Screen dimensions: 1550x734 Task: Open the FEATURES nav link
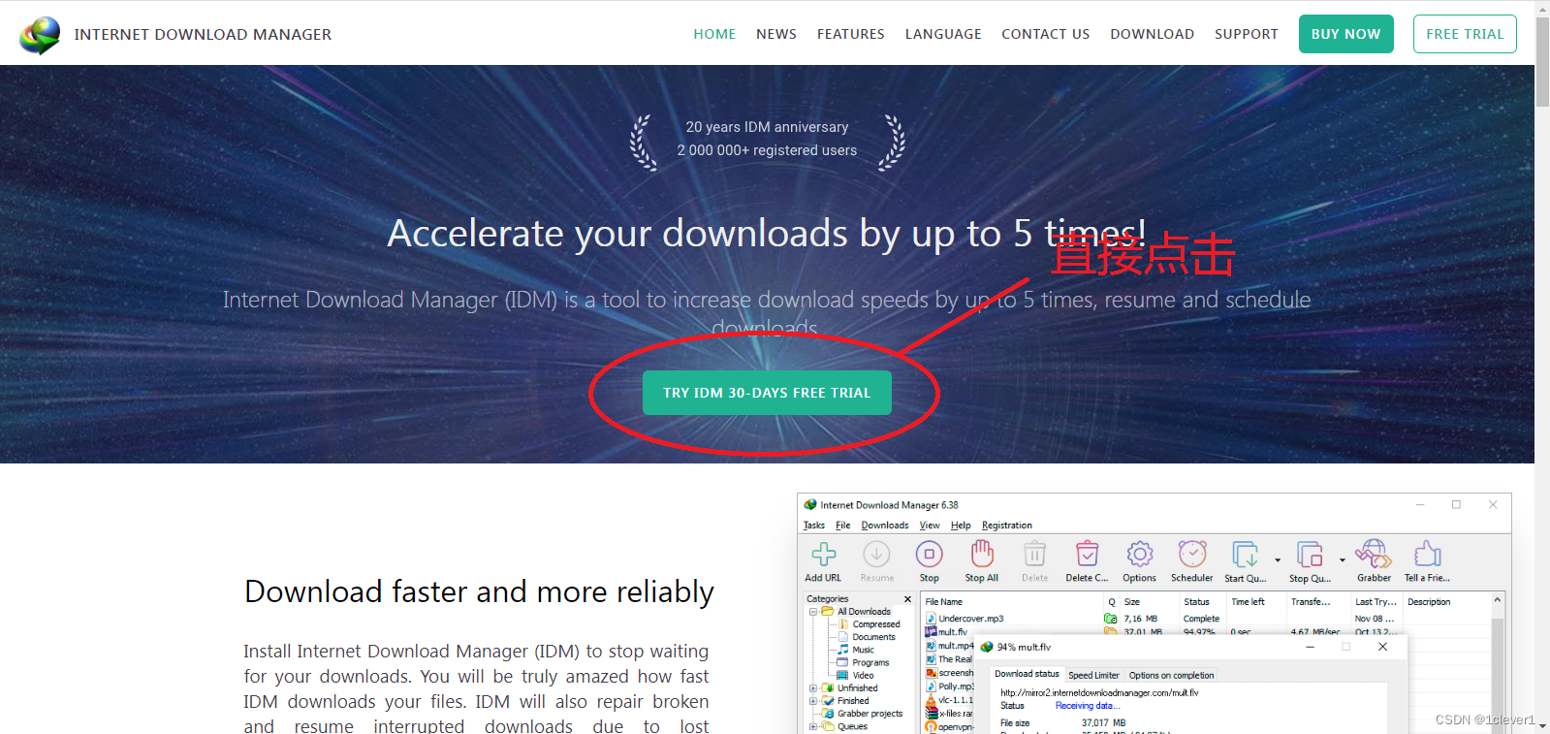(x=851, y=34)
